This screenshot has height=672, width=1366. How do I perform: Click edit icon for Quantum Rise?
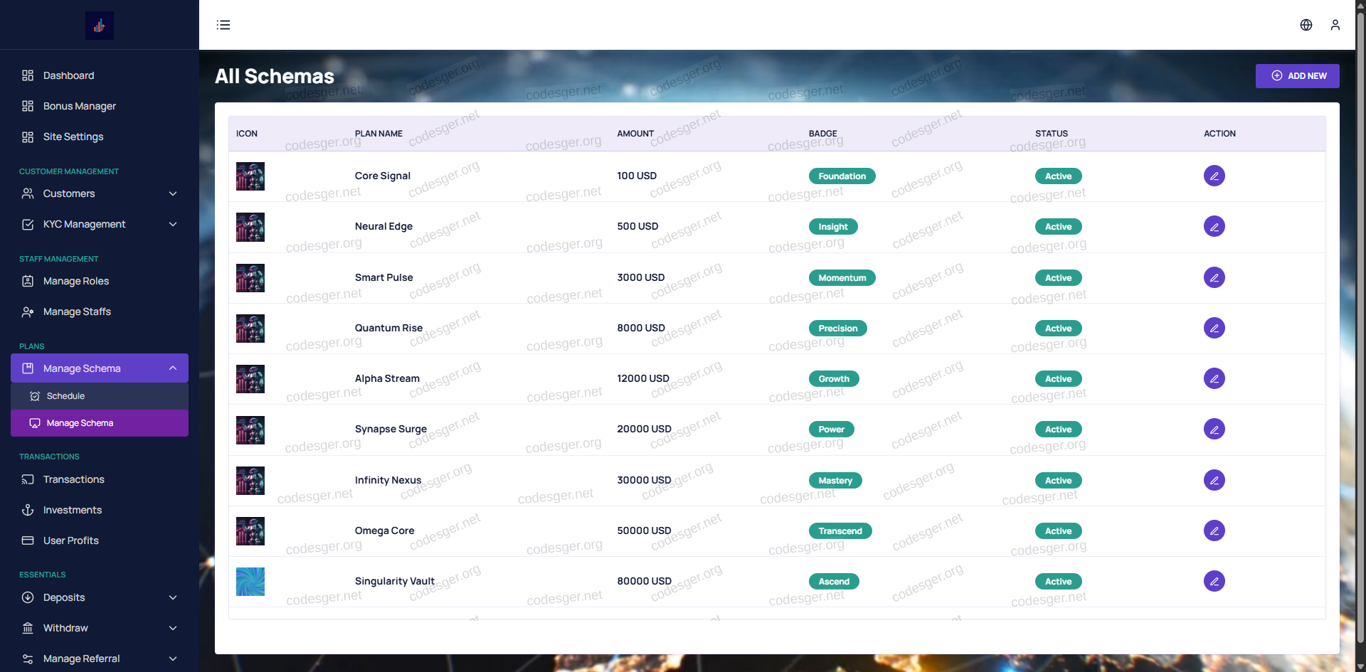point(1214,328)
